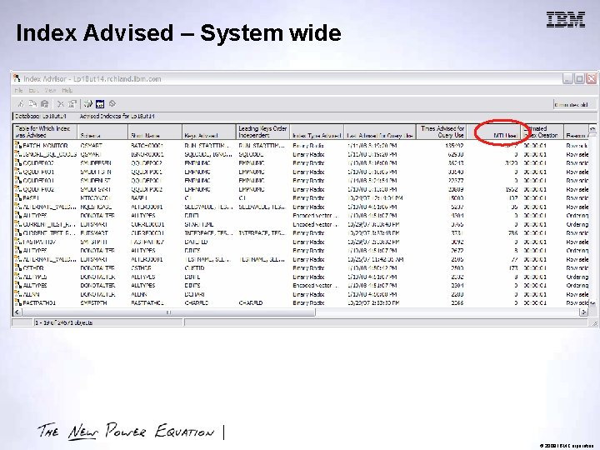Screen dimensions: 600x450
Task: Click the Copy toolbar icon
Action: [x=32, y=103]
